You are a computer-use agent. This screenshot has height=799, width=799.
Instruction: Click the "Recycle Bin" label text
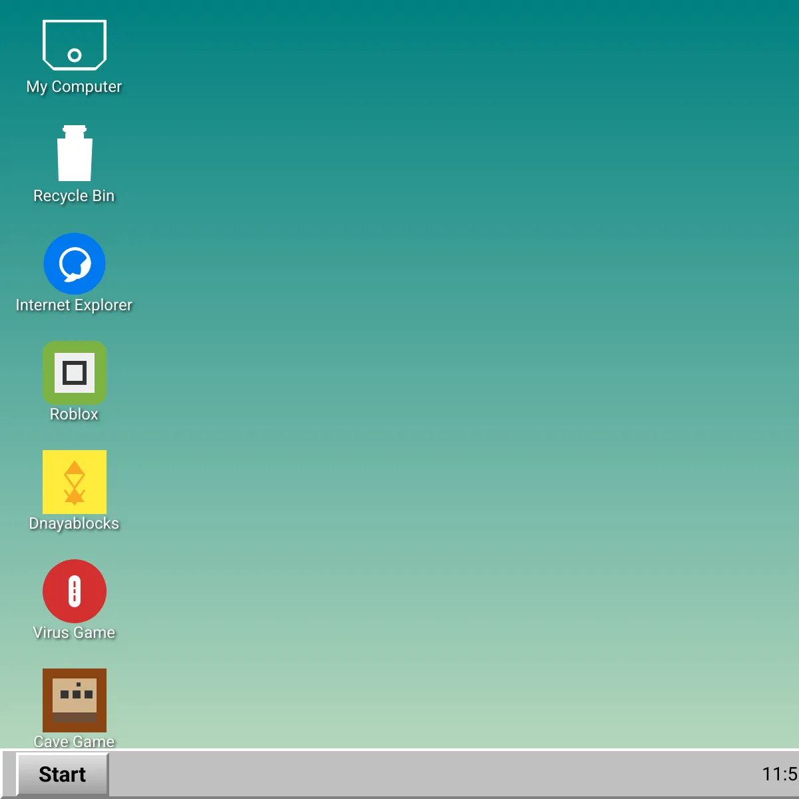pos(74,196)
